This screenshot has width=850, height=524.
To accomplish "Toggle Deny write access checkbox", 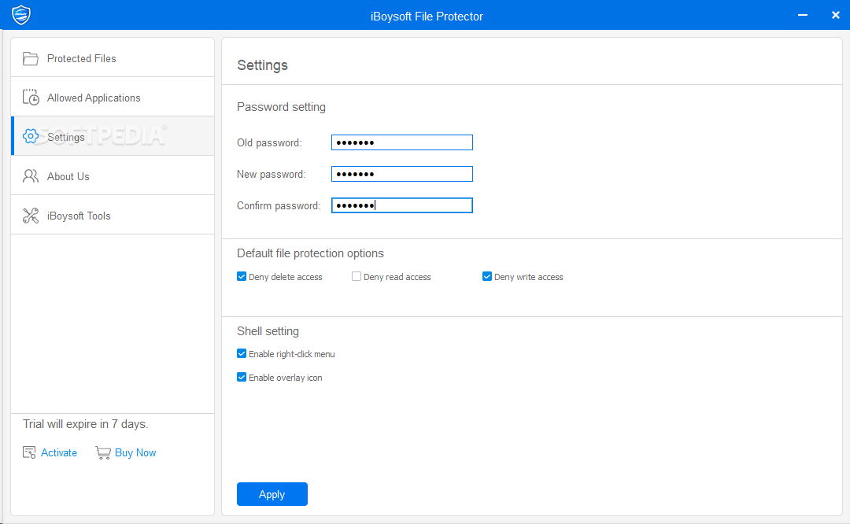I will (x=487, y=276).
